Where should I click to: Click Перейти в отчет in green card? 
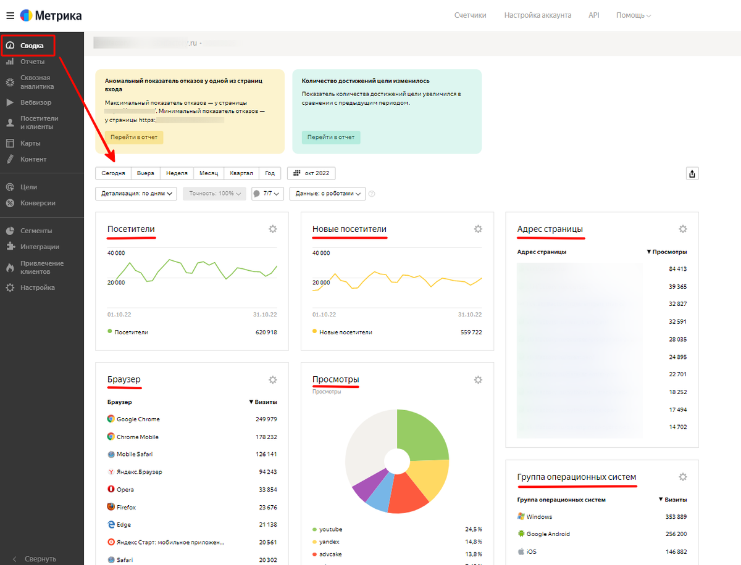click(331, 137)
